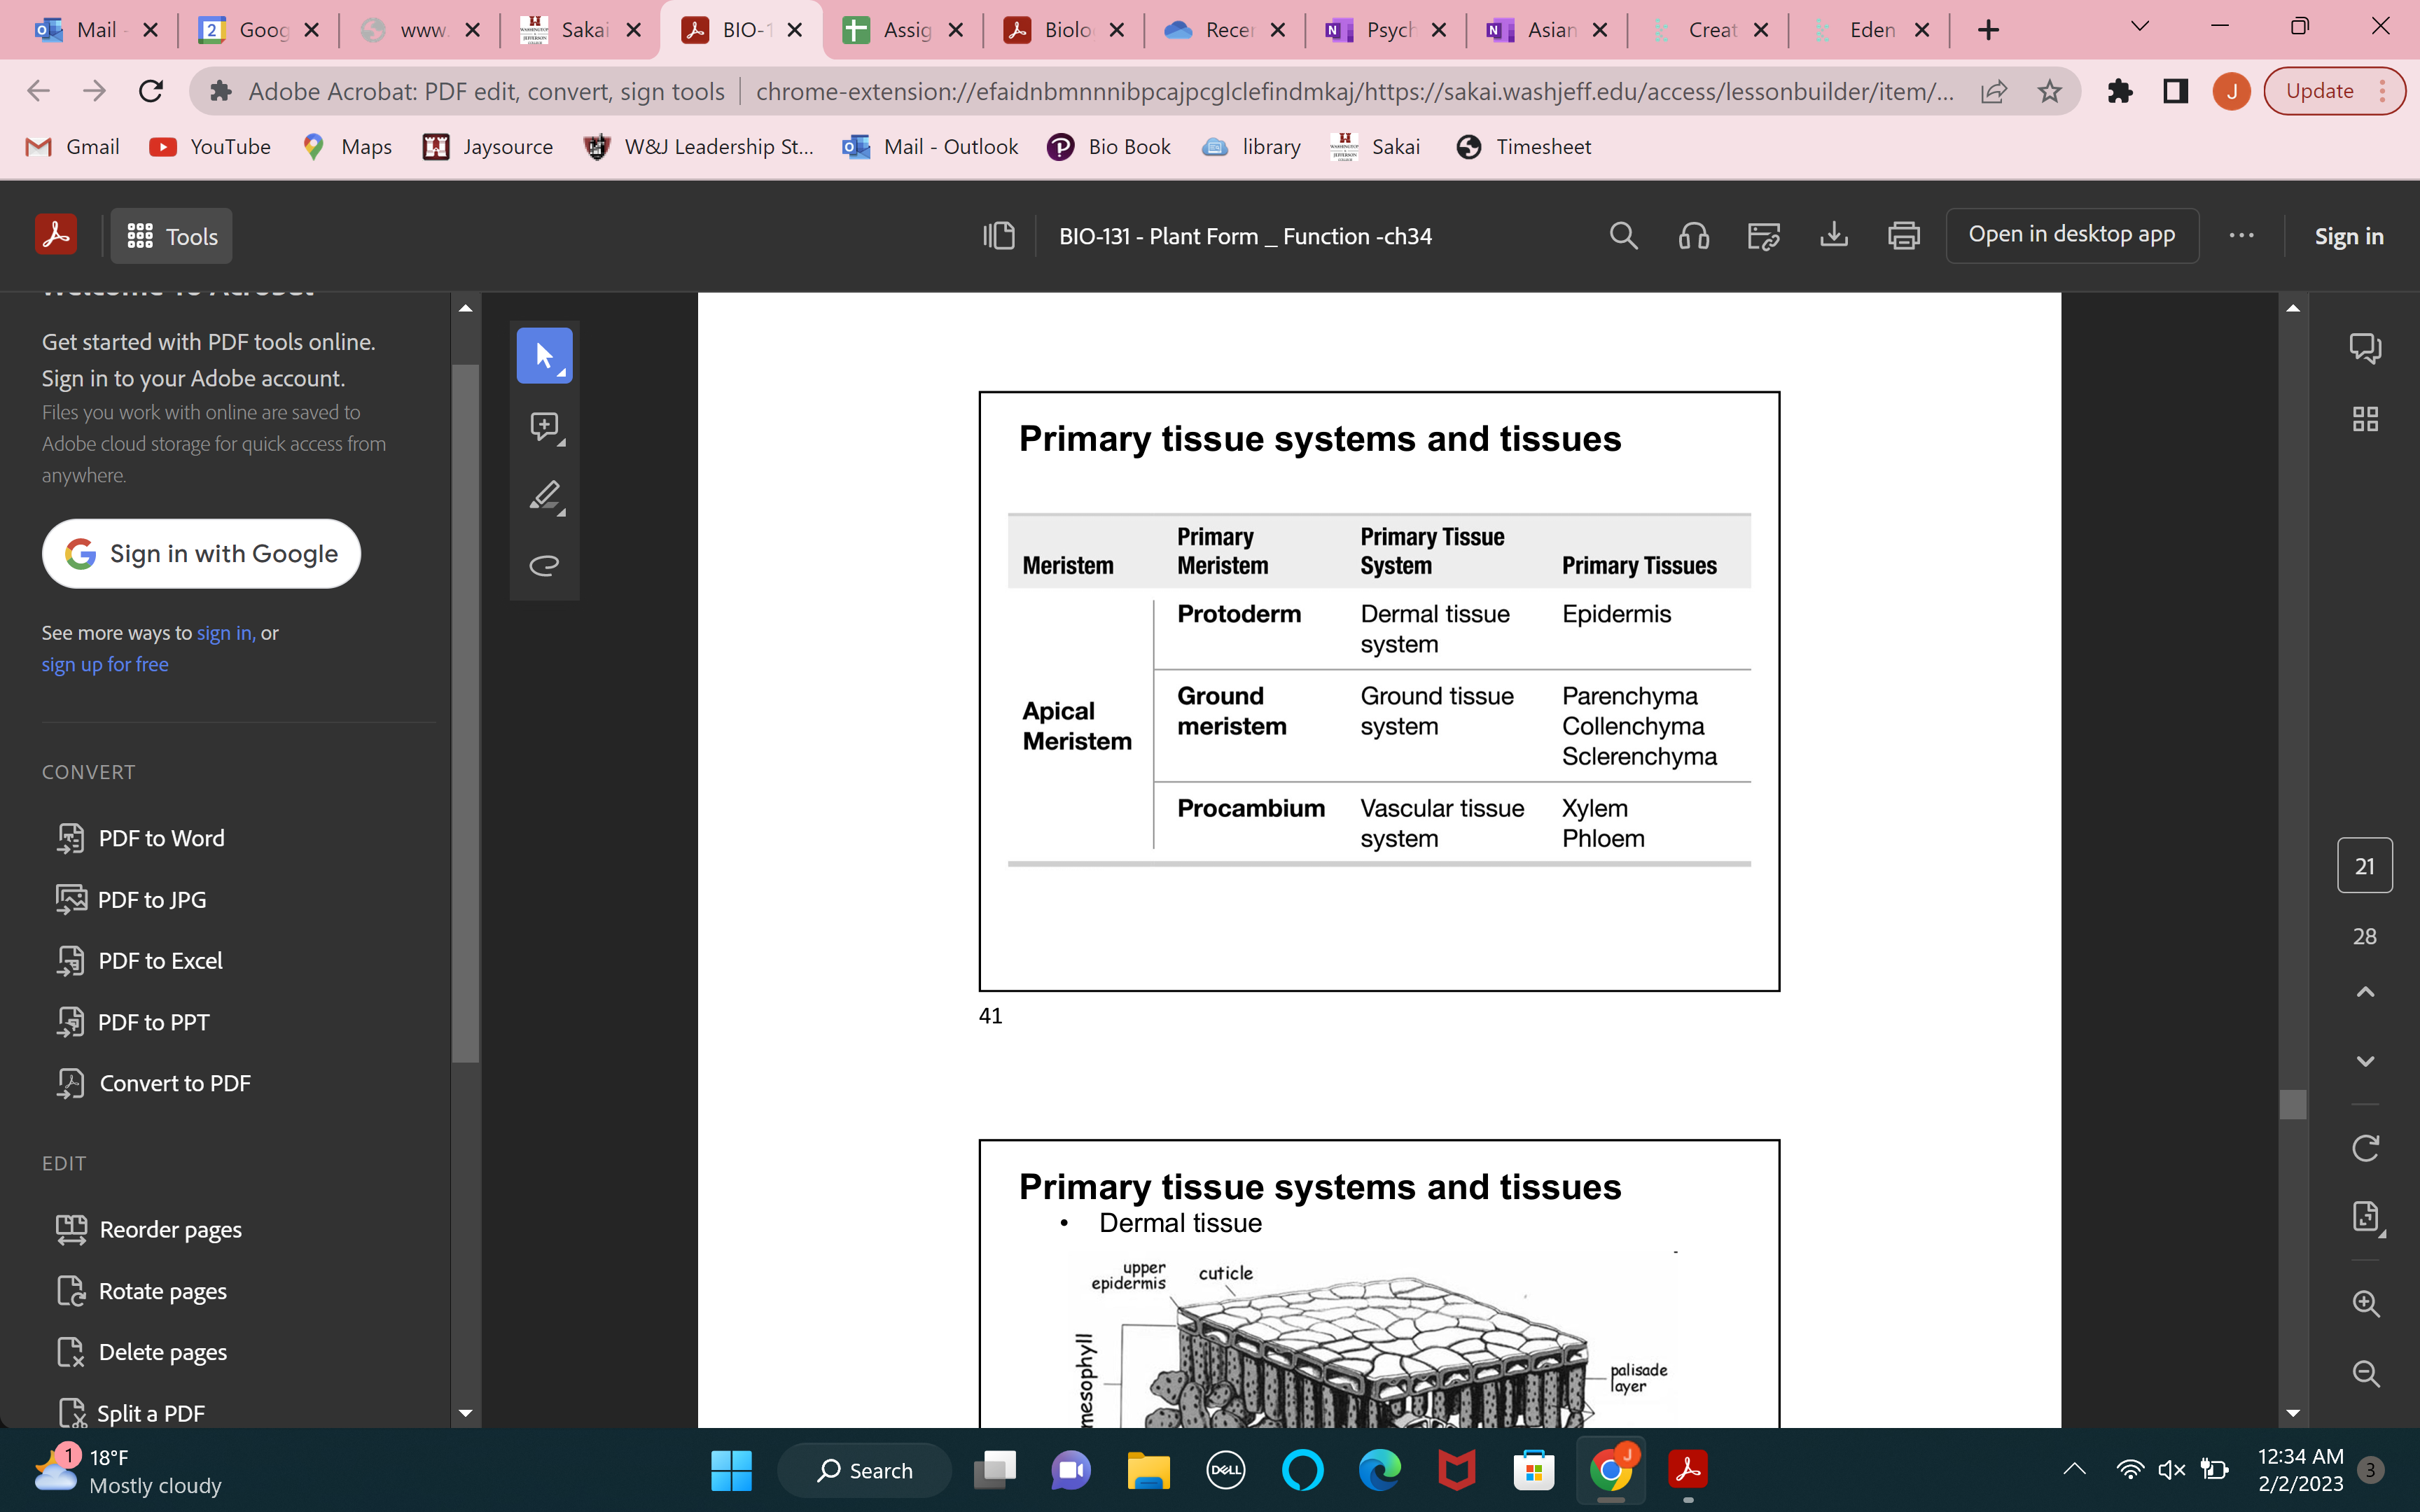Sign in with Google

201,553
